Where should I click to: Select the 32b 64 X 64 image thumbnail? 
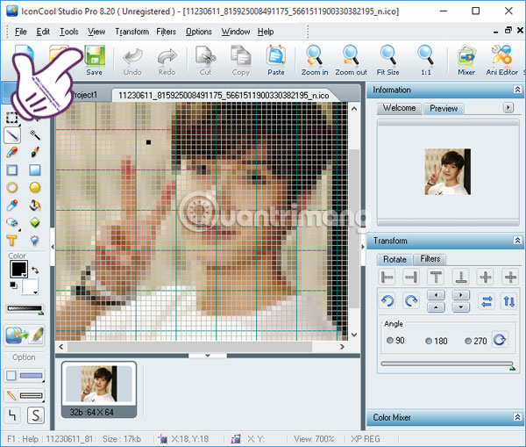click(99, 390)
